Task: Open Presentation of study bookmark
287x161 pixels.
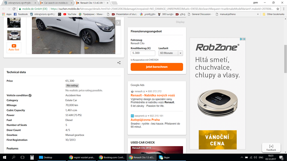Action: click(x=124, y=14)
